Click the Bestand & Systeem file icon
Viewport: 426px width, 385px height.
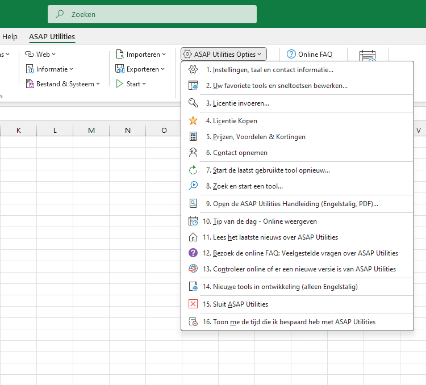[30, 83]
